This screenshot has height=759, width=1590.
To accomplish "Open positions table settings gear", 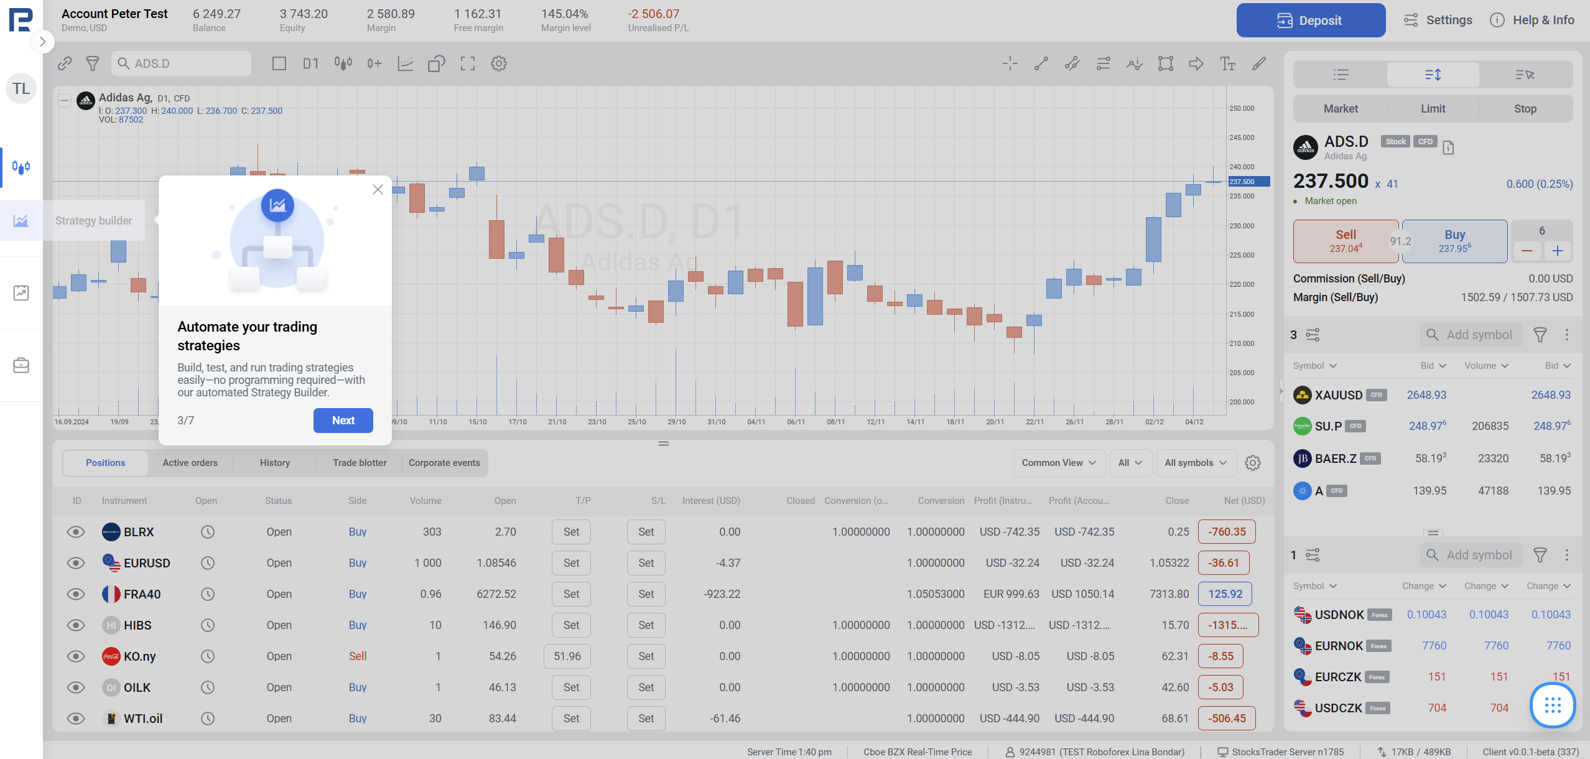I will click(1252, 463).
